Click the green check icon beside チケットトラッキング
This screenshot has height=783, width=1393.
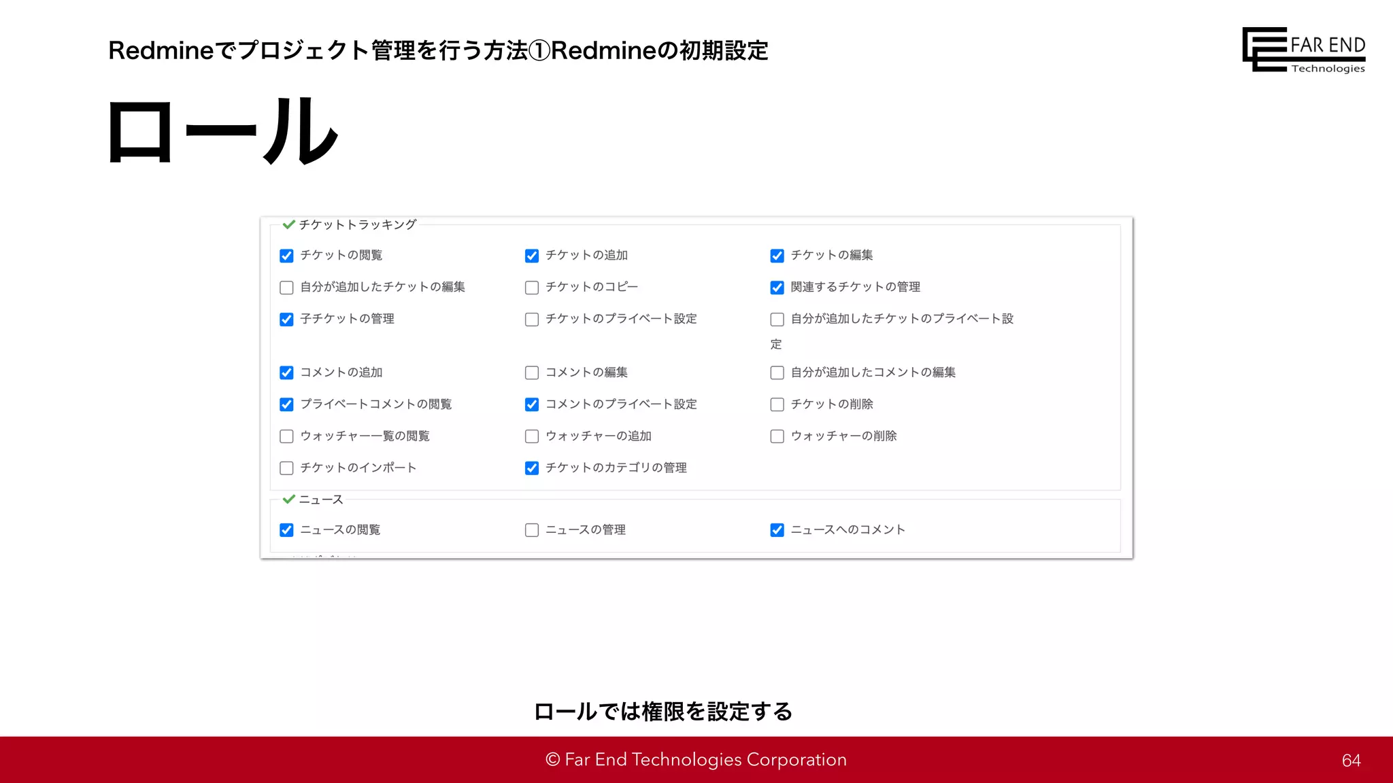pyautogui.click(x=288, y=224)
